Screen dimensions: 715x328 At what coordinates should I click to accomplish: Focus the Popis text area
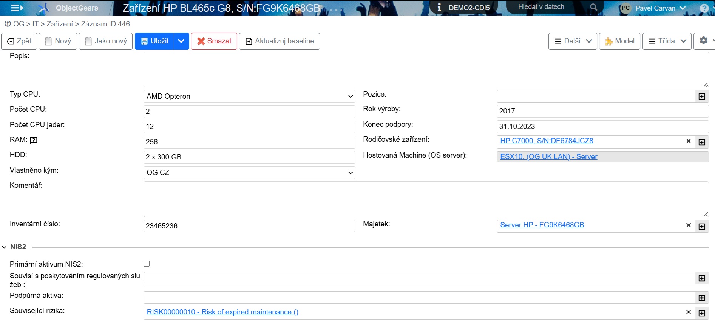pyautogui.click(x=426, y=70)
